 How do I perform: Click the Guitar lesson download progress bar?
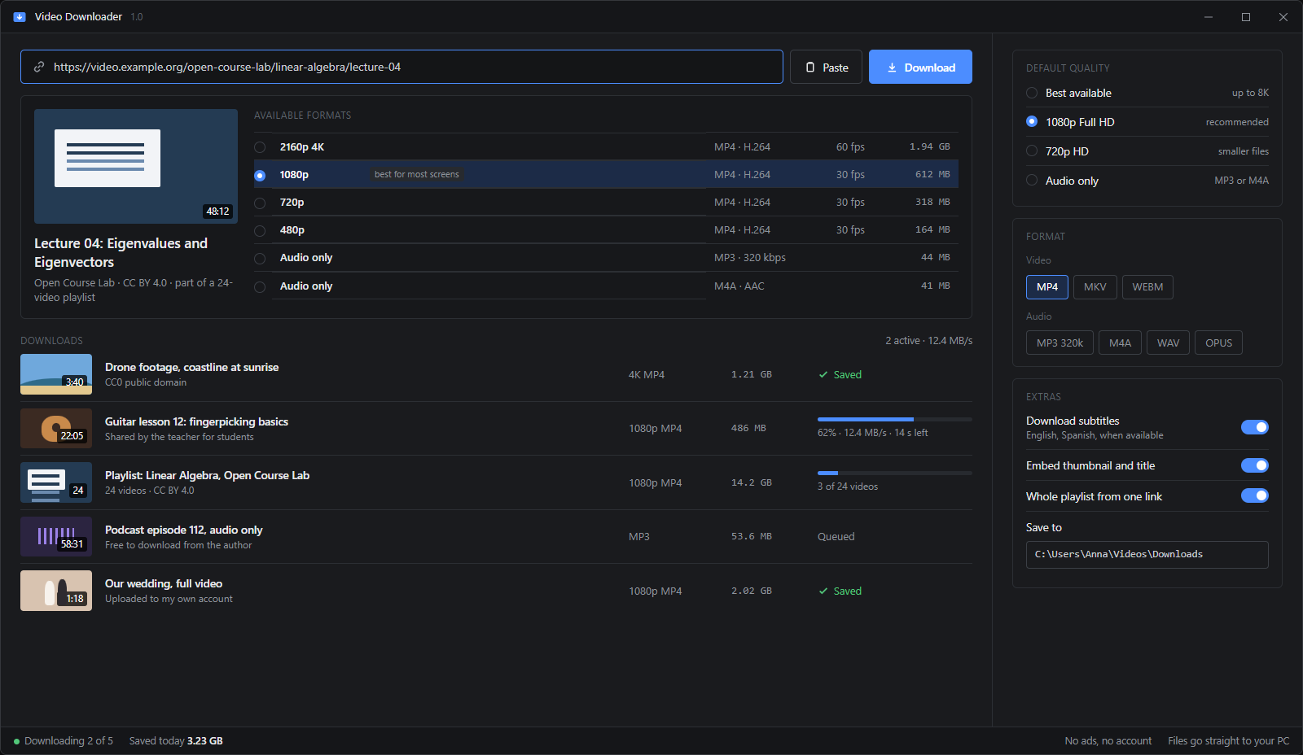895,420
